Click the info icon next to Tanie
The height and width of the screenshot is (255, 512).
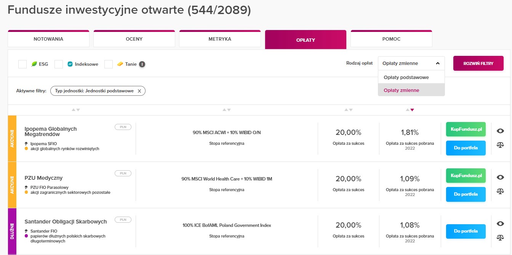tap(142, 64)
